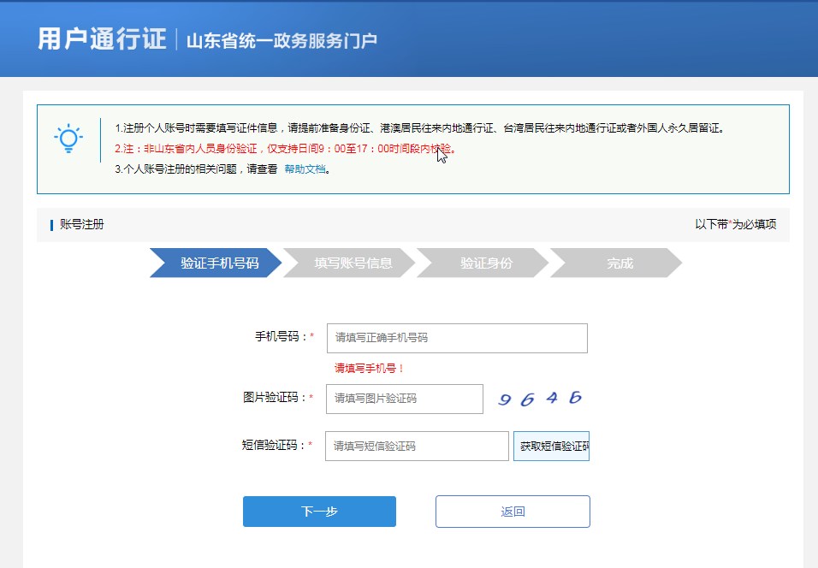Click the red notice about 非山东省内人员身份验证

click(286, 149)
